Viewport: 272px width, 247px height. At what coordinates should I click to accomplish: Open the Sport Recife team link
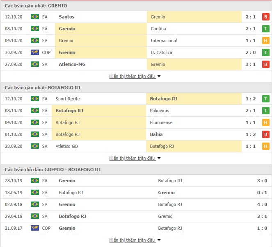point(68,99)
